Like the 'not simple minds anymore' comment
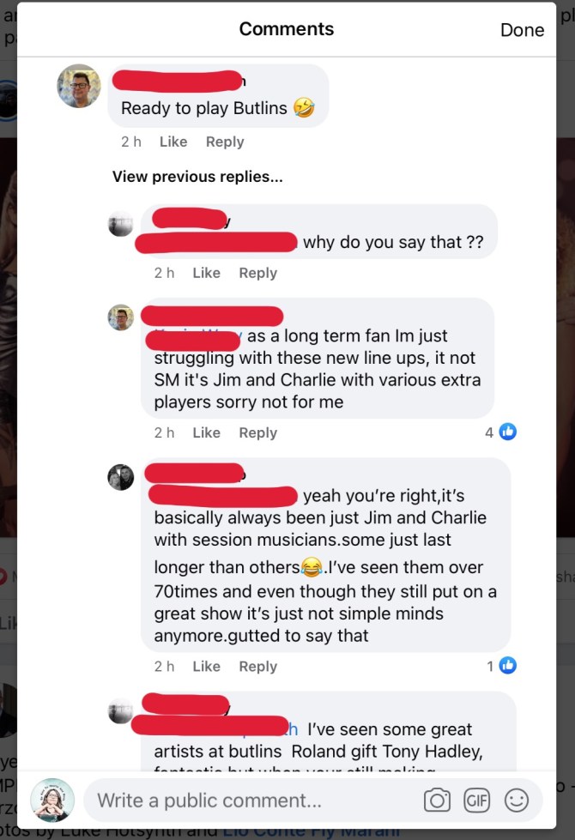This screenshot has height=840, width=575. tap(206, 667)
